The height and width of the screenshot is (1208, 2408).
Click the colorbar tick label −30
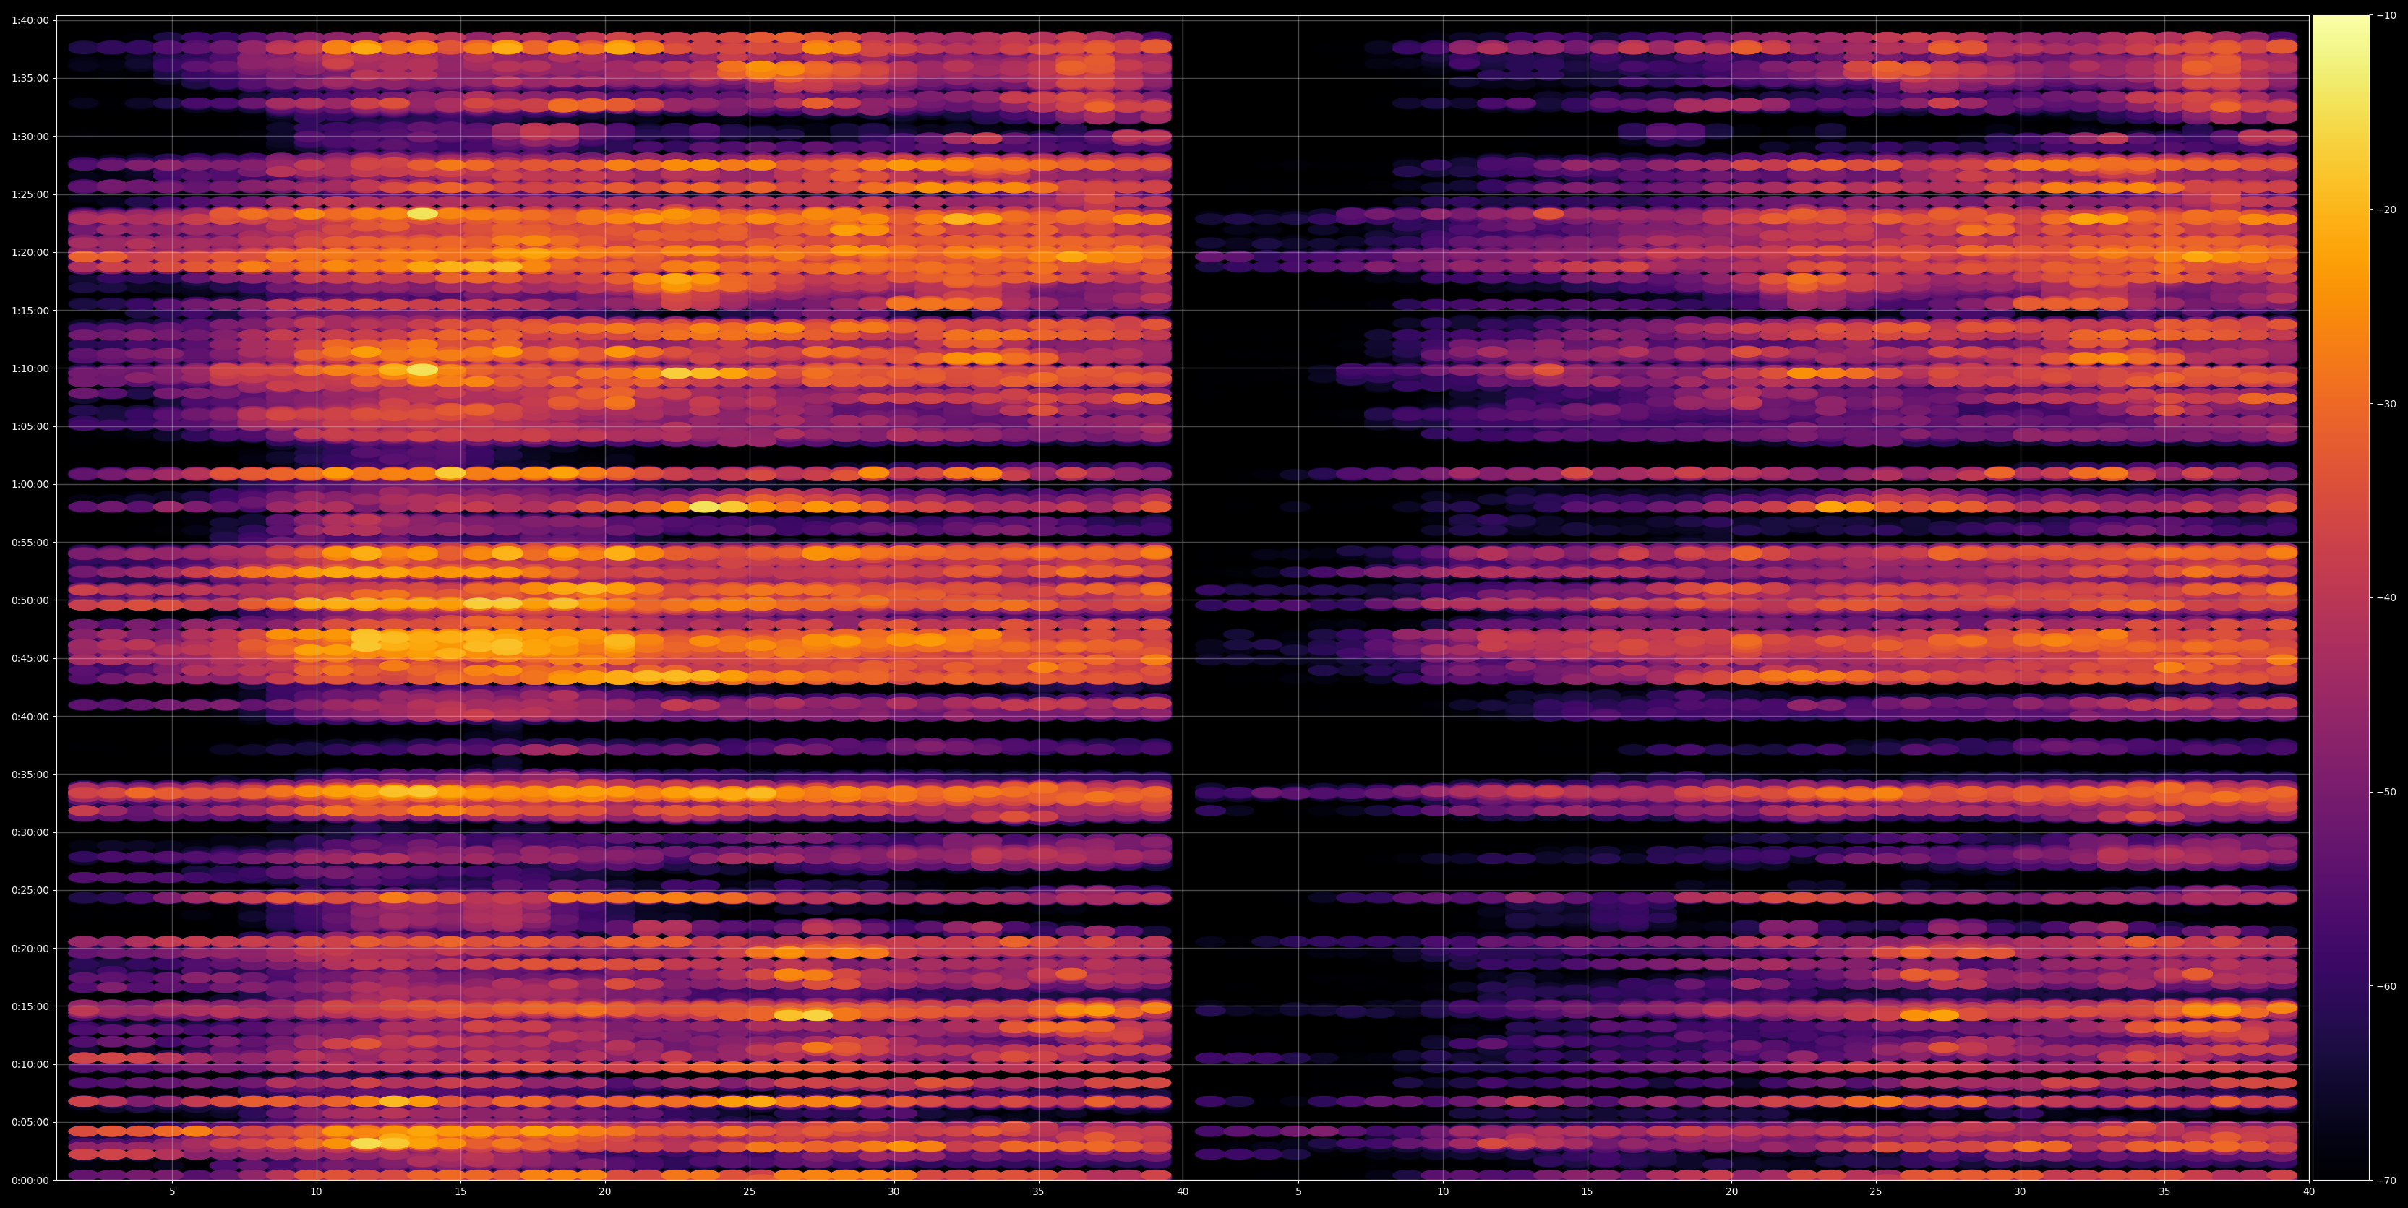(2386, 404)
